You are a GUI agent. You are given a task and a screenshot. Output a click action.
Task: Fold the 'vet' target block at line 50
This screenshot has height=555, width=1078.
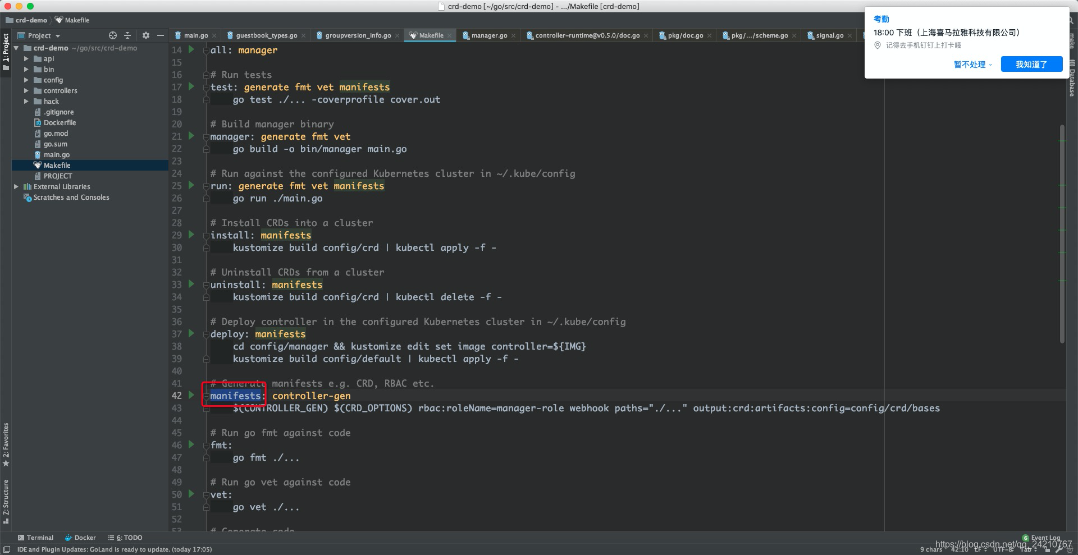tap(206, 494)
